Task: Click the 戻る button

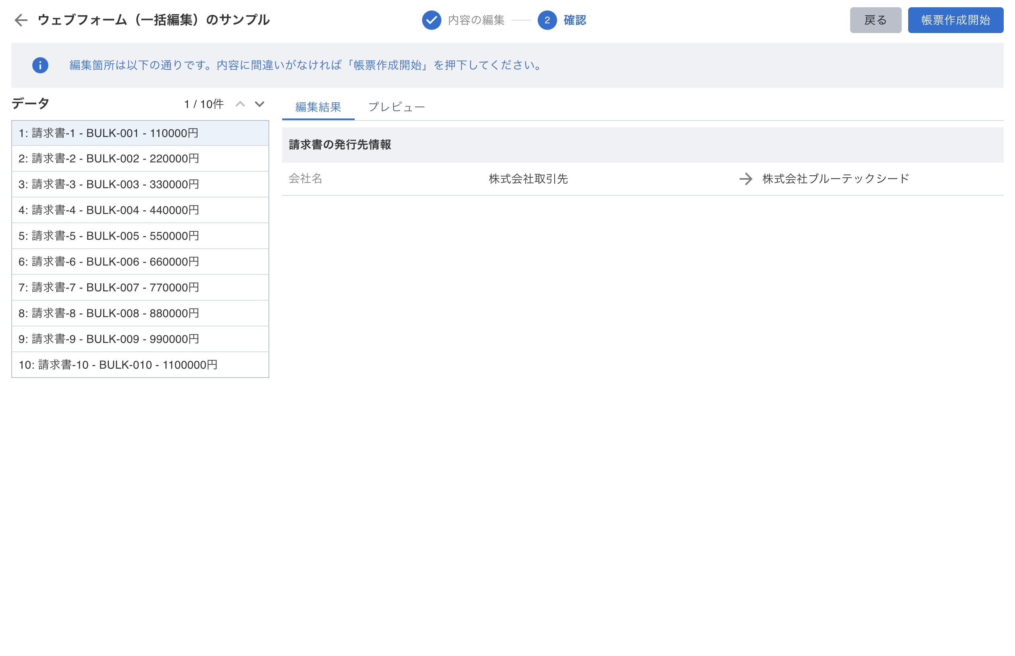Action: pos(875,20)
